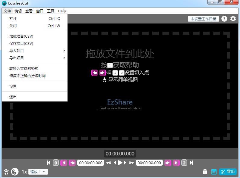Jump to the very end of the video
This screenshot has height=178, width=240.
(x=191, y=163)
